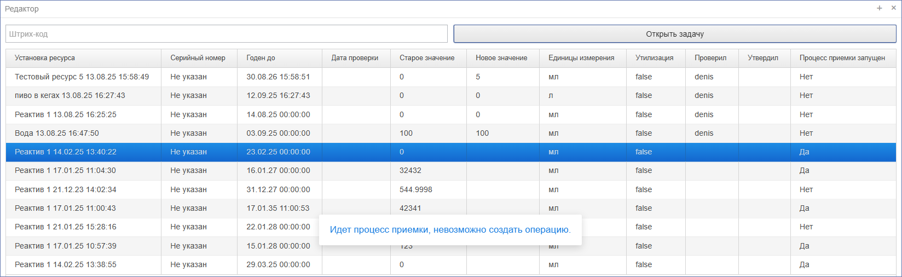Select the пиво в кегах row
The height and width of the screenshot is (277, 902).
point(451,95)
